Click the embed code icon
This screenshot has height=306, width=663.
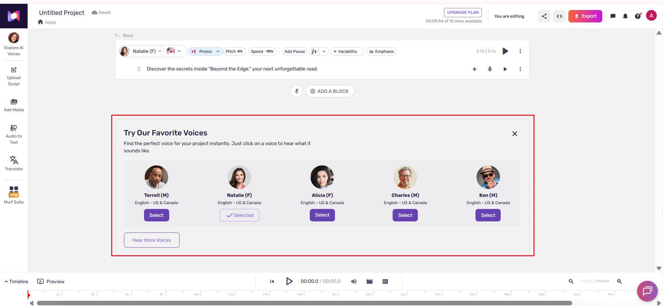click(x=559, y=16)
